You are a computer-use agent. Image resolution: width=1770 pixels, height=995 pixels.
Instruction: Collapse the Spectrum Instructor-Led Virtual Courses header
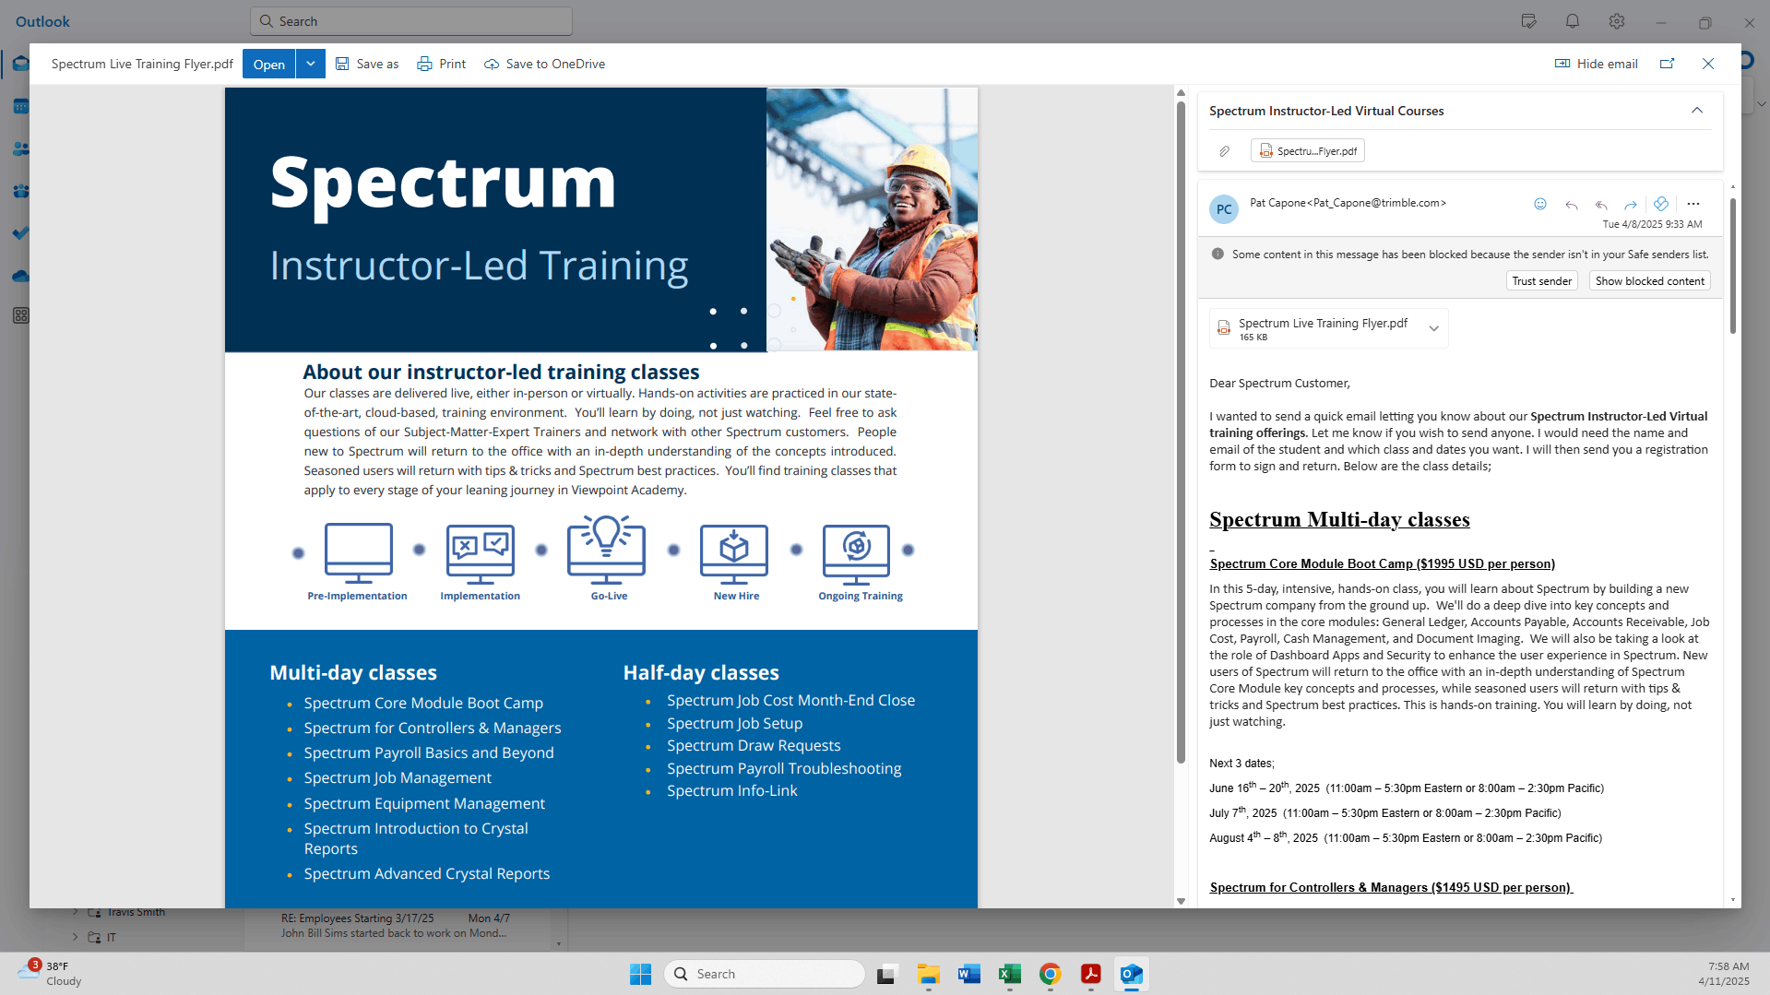click(1696, 111)
